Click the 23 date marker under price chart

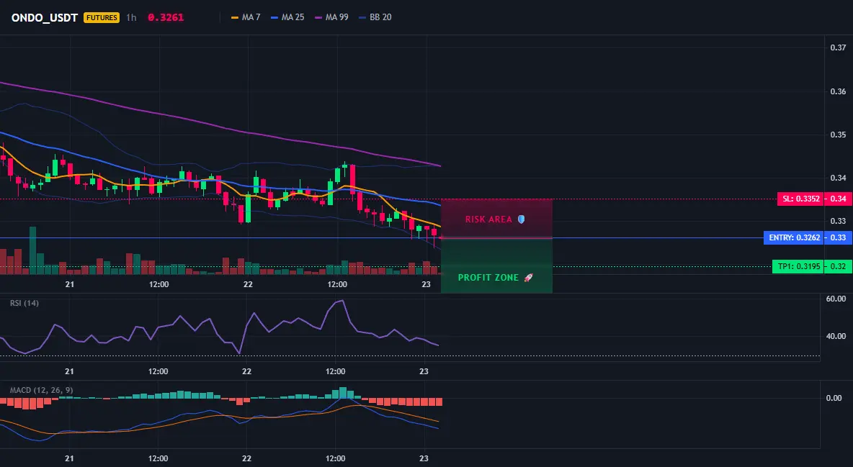426,284
